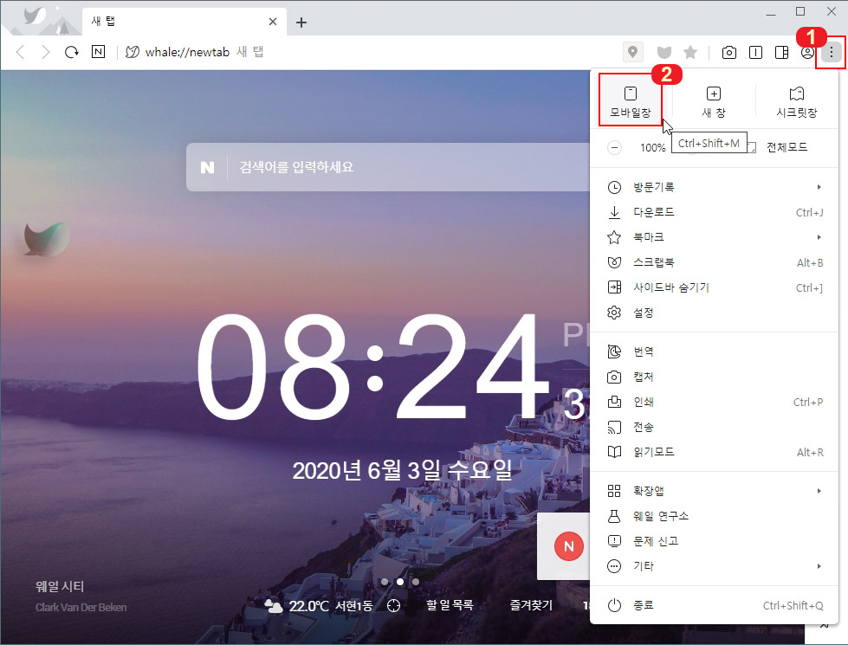The image size is (848, 645).
Task: Reload the current page
Action: [x=71, y=52]
